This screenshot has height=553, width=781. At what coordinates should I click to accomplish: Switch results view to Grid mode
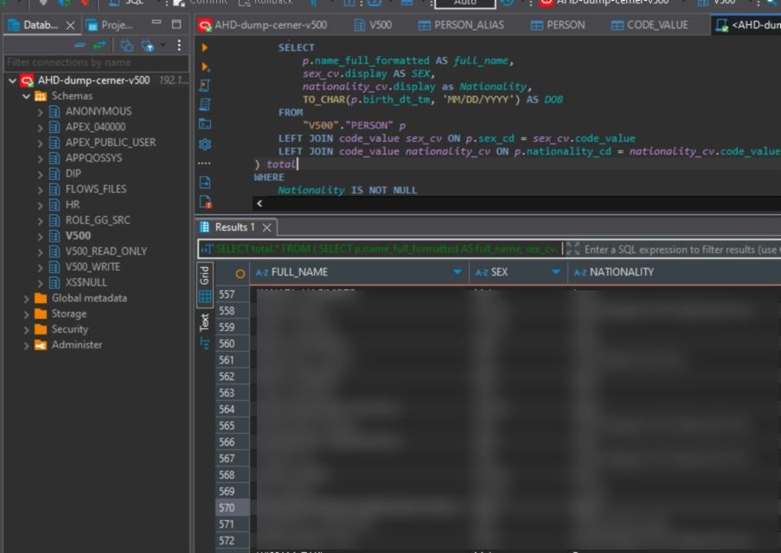pos(205,276)
